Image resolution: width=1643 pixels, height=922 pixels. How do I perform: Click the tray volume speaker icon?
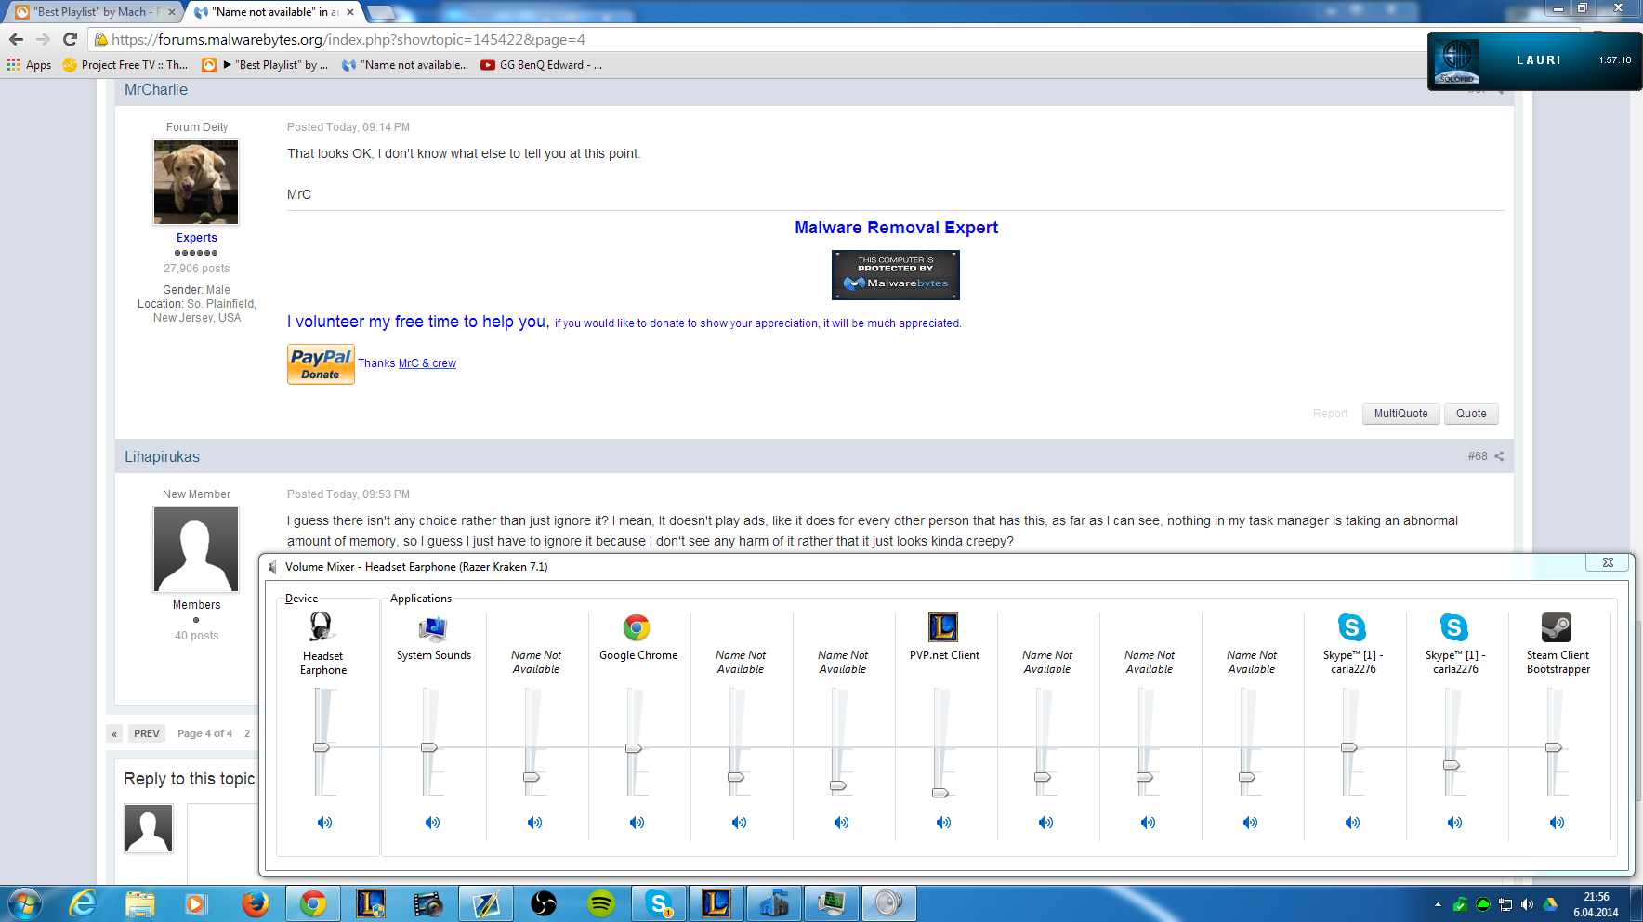coord(1528,904)
